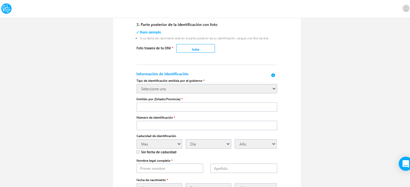
Task: Open the birth date month dropdown
Action: coord(159,185)
